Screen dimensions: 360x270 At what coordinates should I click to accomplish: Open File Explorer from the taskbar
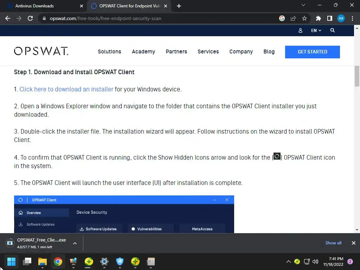point(43,261)
